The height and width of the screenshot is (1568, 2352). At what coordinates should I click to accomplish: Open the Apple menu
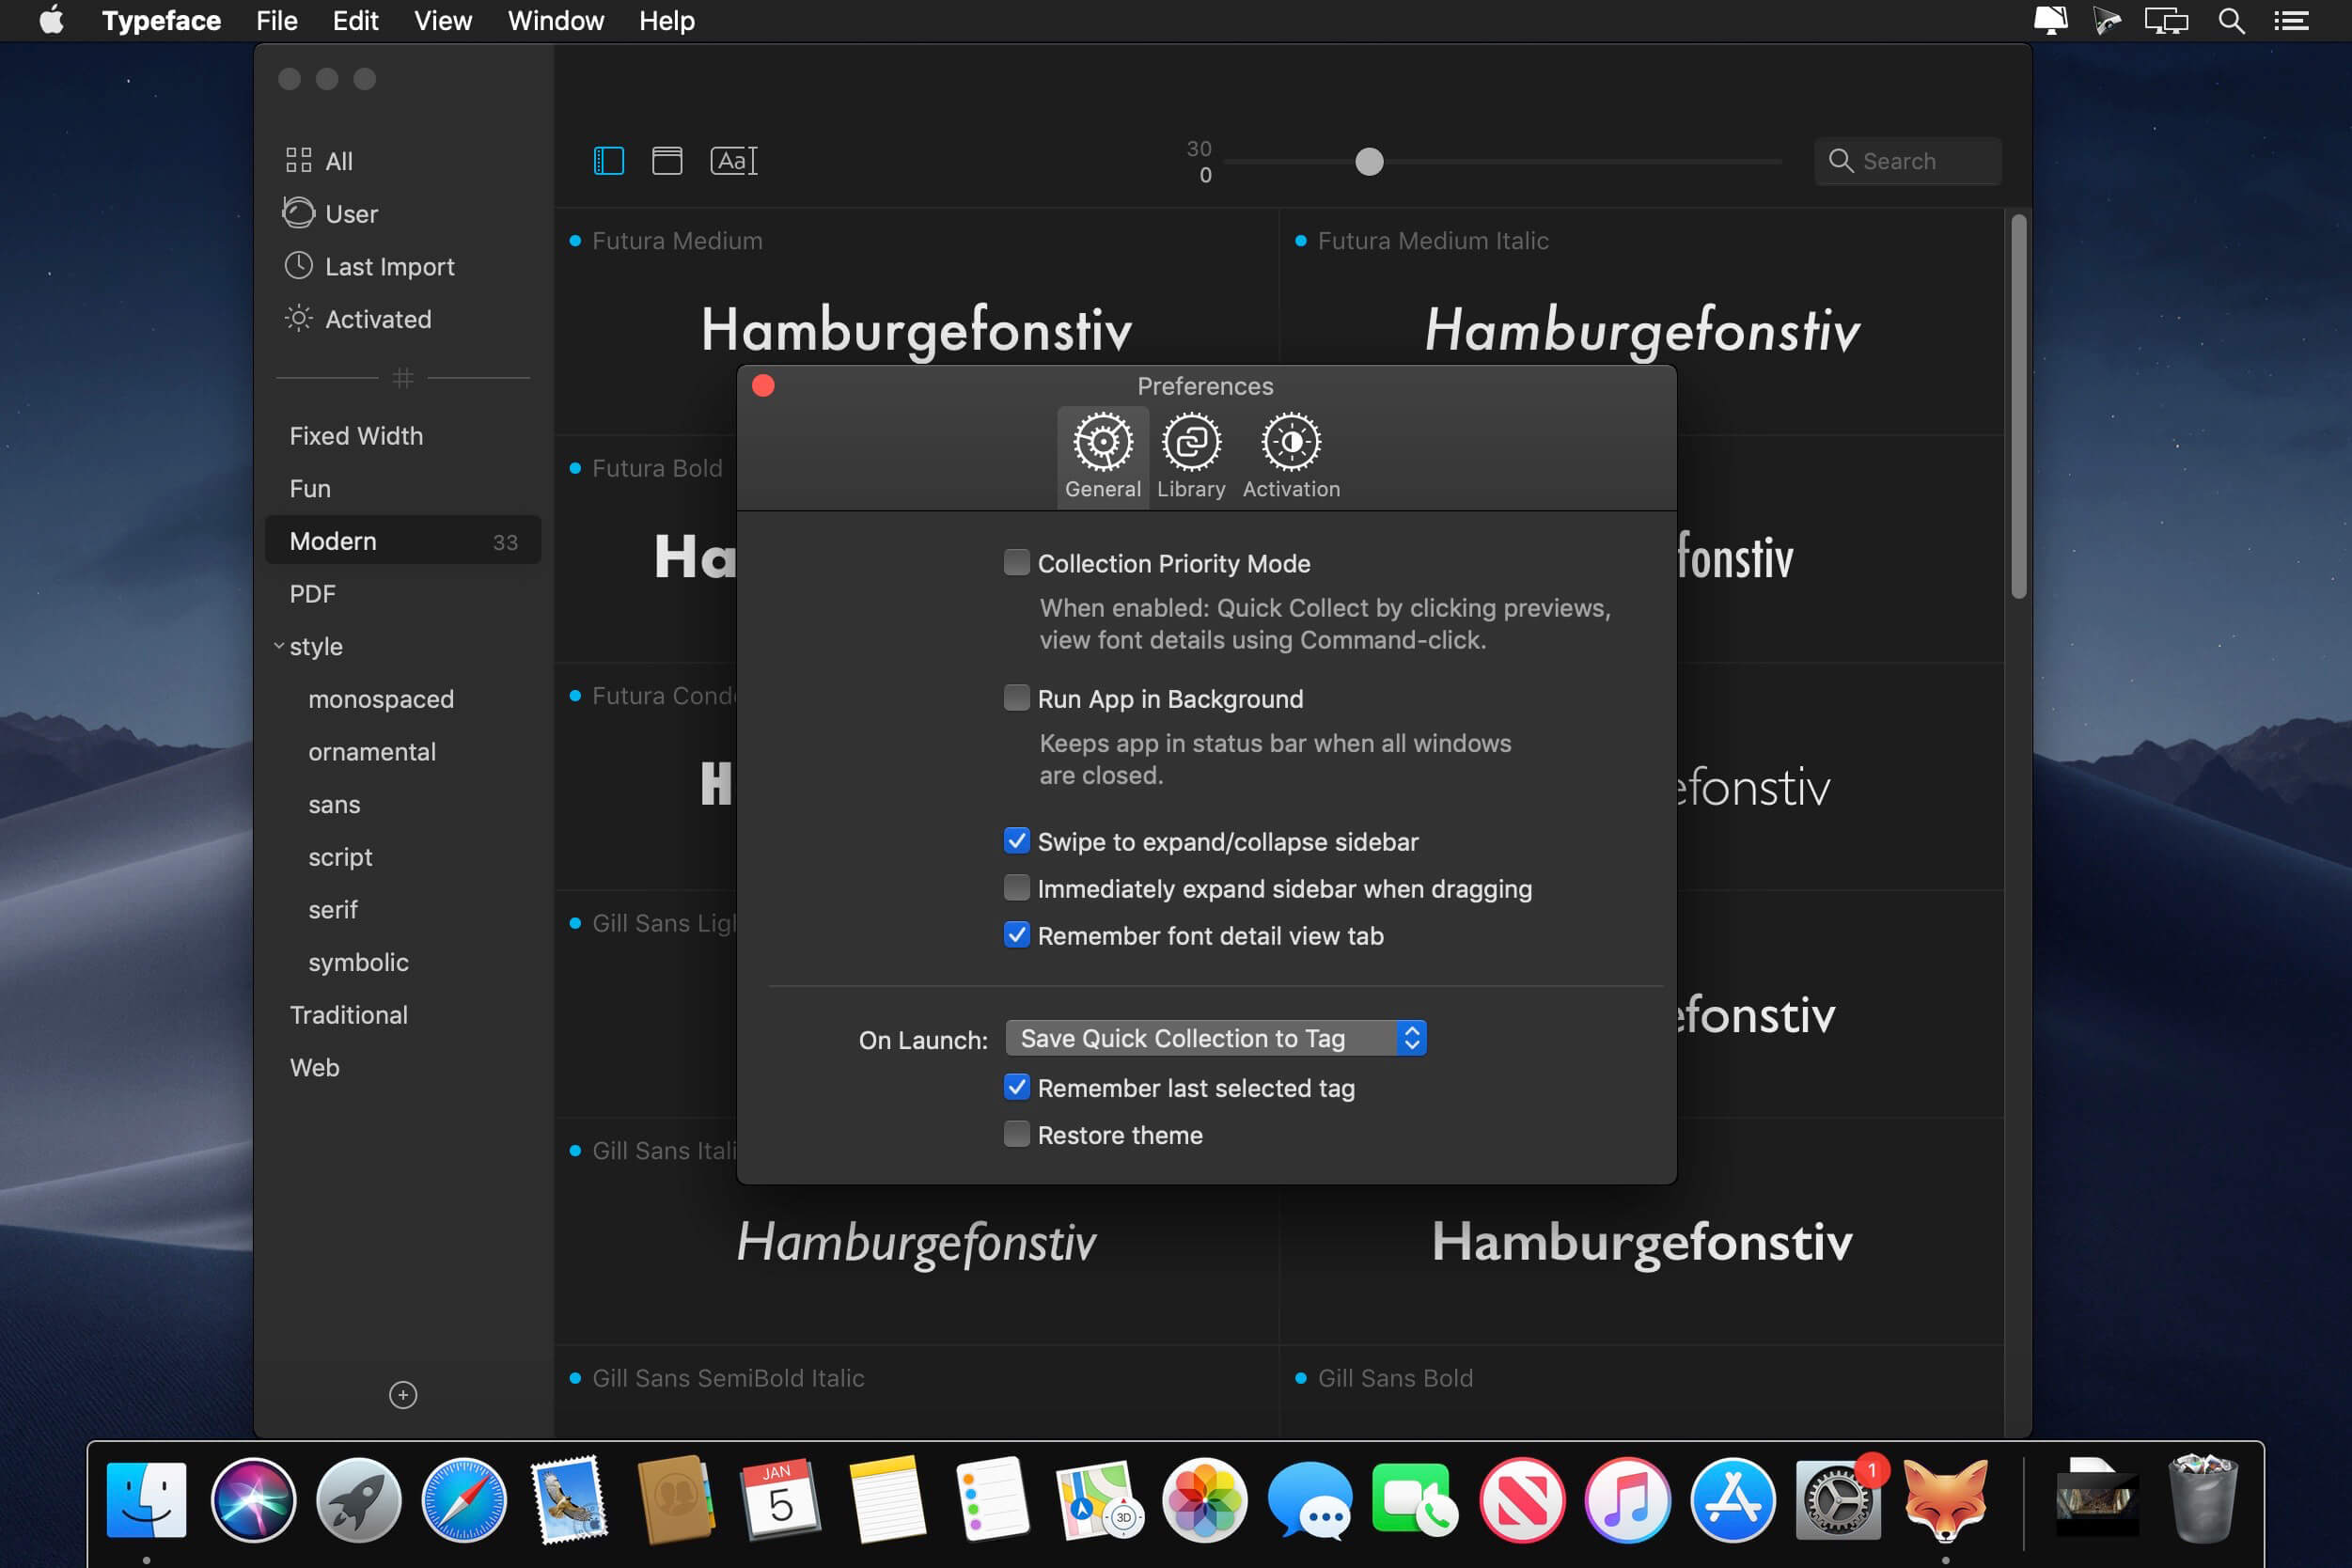coord(52,20)
